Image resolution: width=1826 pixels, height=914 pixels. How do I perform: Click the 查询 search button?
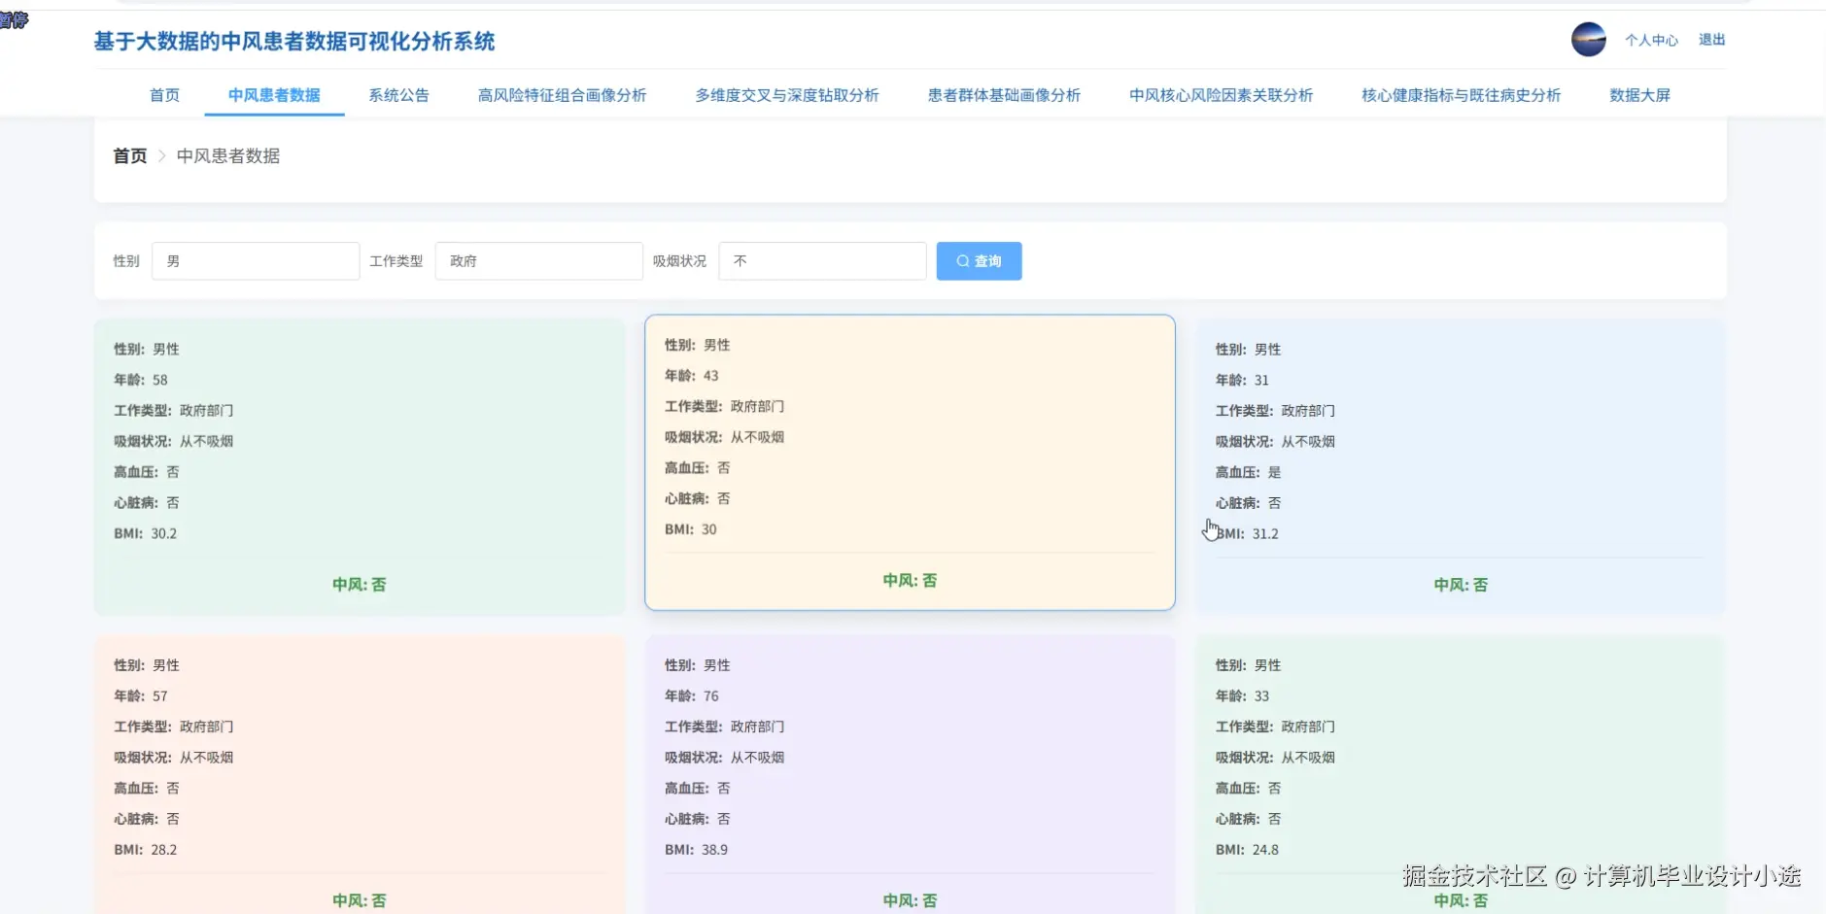click(979, 260)
